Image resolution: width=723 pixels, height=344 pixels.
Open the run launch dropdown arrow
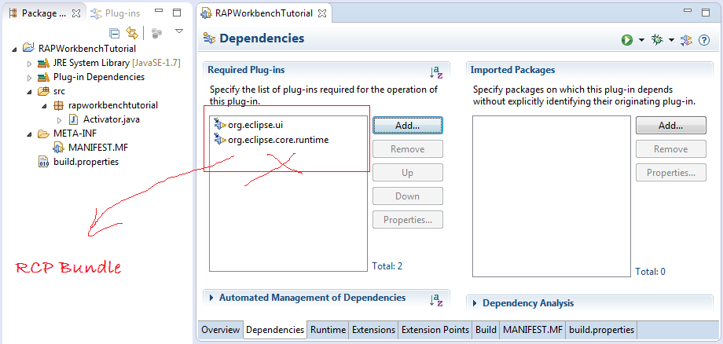click(x=641, y=40)
